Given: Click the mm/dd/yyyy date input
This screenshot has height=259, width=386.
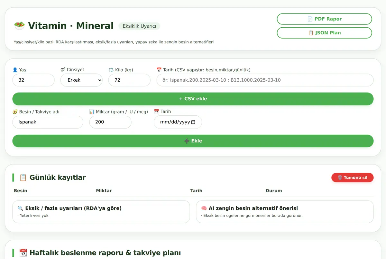Looking at the screenshot, I should 178,122.
